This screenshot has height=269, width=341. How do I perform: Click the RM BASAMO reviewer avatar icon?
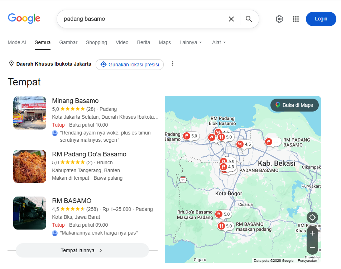tap(55, 233)
